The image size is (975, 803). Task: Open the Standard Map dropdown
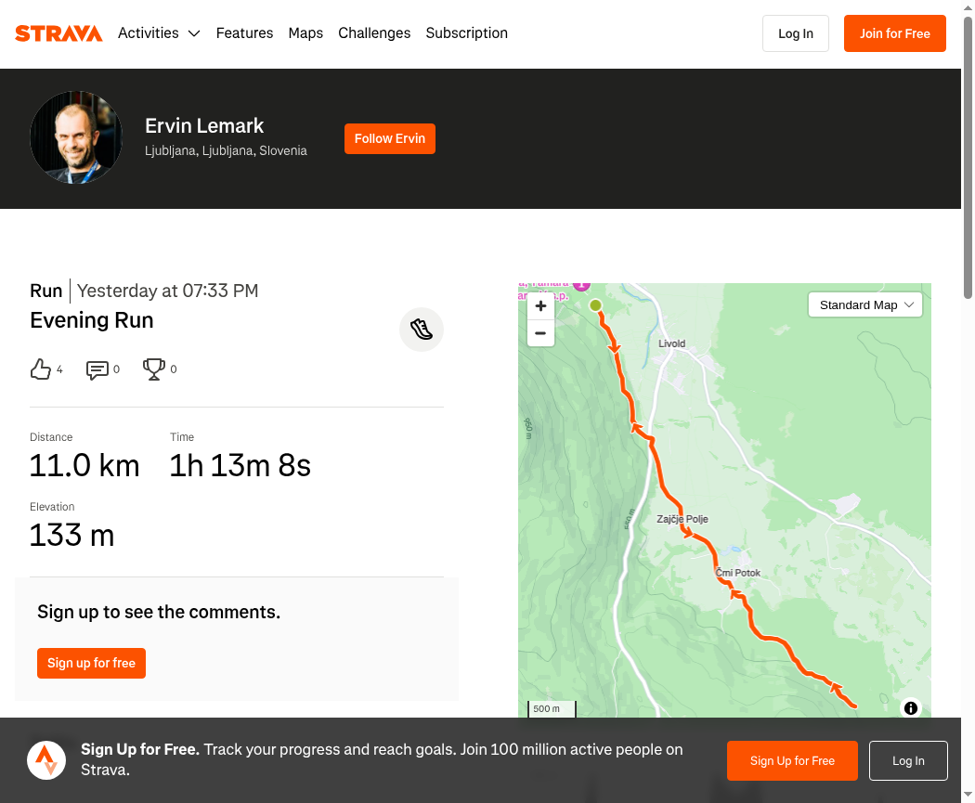tap(864, 305)
